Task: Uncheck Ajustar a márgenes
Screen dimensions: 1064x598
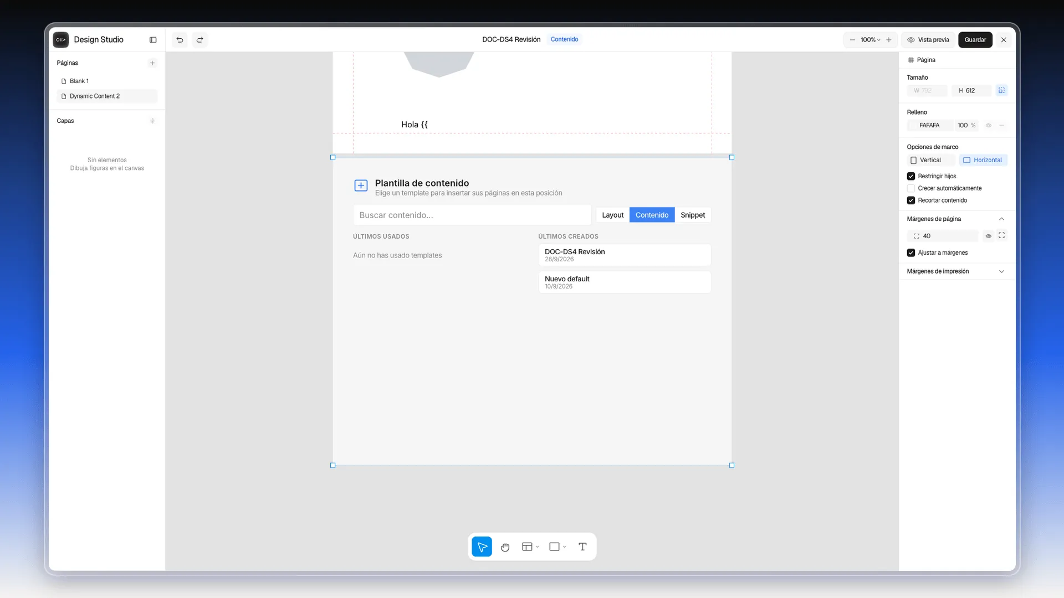Action: click(910, 252)
